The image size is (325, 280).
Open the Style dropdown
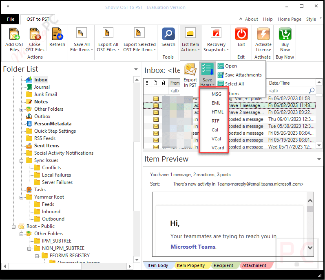[314, 19]
